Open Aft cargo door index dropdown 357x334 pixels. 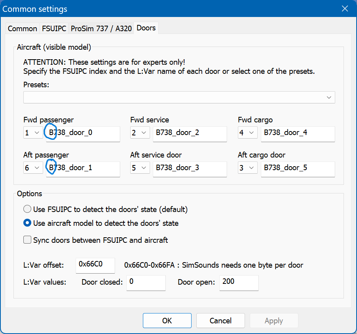tap(247, 168)
